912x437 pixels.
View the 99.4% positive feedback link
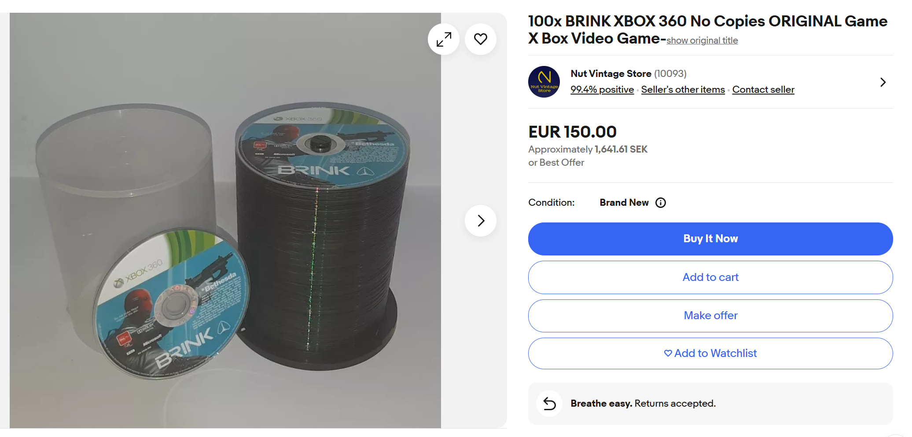(602, 90)
